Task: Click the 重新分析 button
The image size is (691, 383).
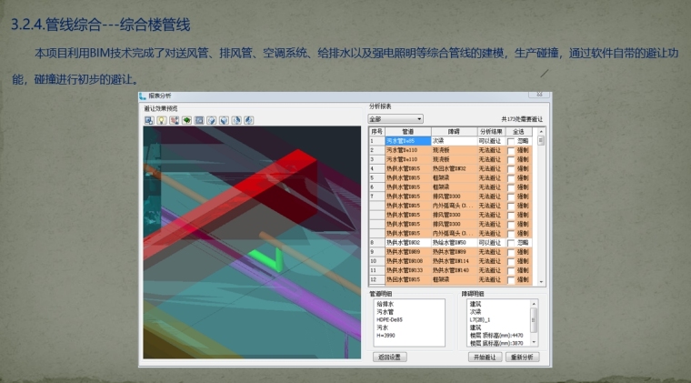Action: pyautogui.click(x=524, y=357)
